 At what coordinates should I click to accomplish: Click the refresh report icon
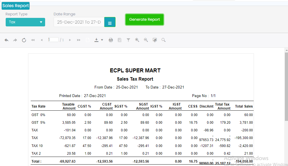tap(24, 40)
